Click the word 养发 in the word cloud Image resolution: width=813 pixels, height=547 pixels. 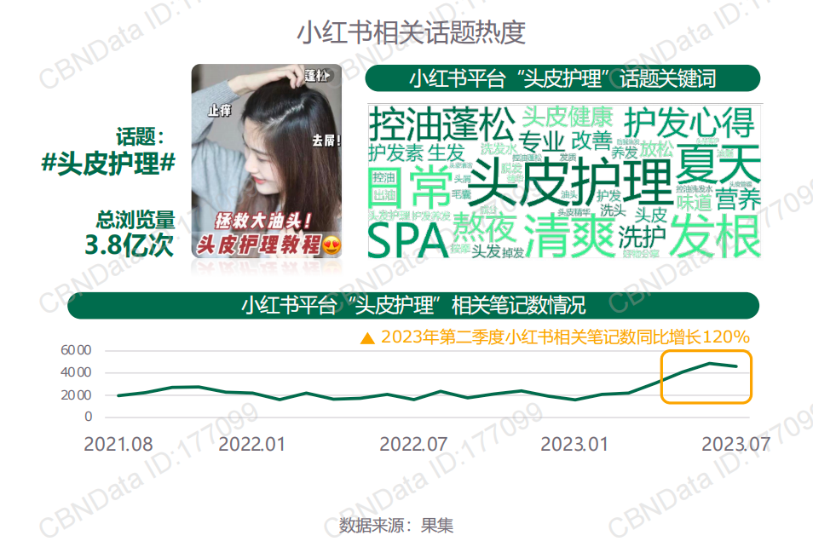[625, 153]
